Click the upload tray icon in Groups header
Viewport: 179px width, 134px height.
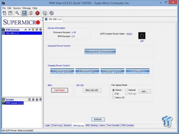[x=37, y=99]
